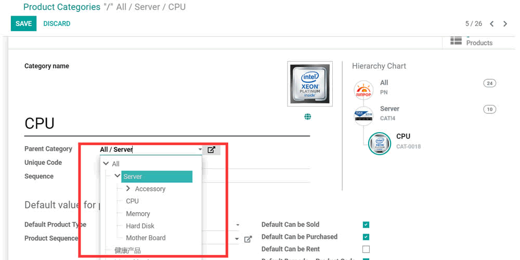Open the Products stat button icon
This screenshot has width=520, height=260.
point(456,41)
